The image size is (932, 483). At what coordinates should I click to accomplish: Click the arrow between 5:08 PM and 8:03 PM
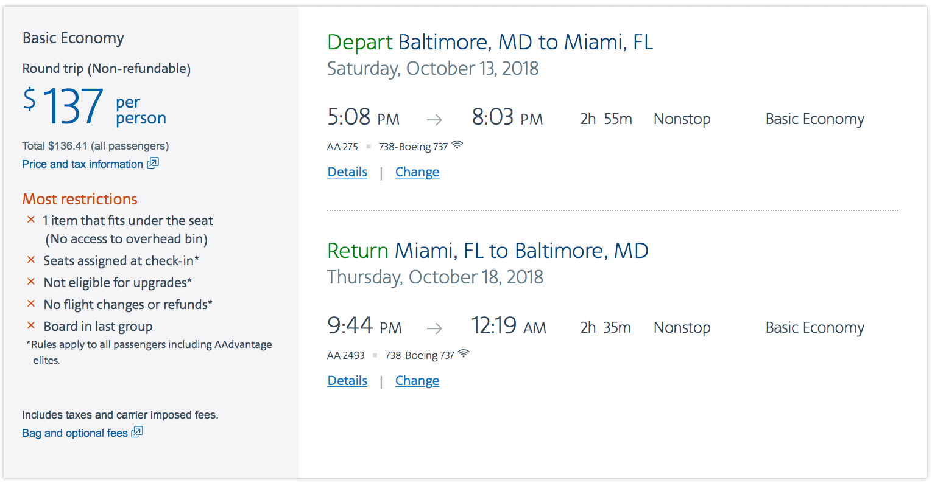[x=434, y=120]
